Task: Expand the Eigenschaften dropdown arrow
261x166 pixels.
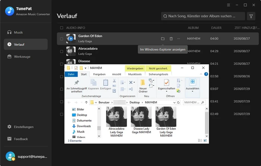Action: pyautogui.click(x=166, y=92)
